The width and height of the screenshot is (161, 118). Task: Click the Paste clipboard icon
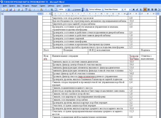[41, 10]
